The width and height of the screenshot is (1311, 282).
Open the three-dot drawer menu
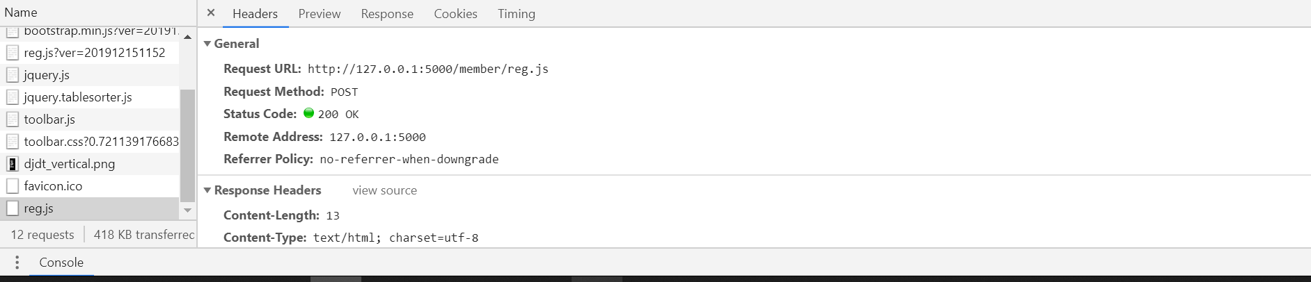click(17, 263)
